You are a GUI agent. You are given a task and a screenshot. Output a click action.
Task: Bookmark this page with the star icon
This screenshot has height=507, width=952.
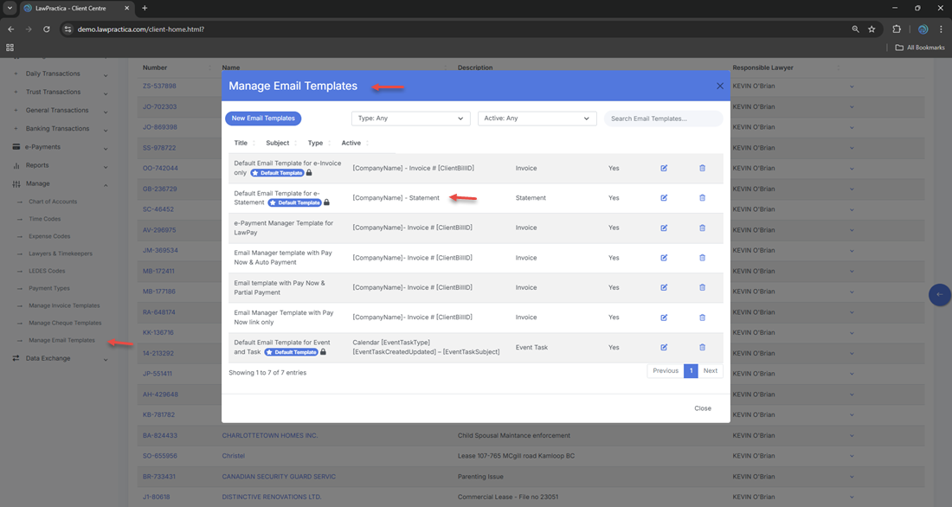click(872, 29)
